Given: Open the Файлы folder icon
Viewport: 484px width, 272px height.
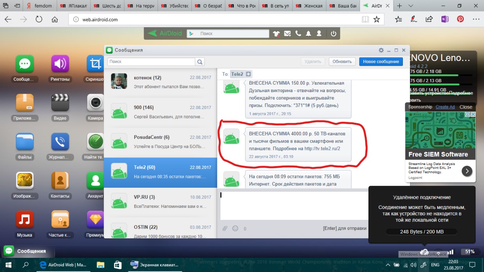Looking at the screenshot, I should [x=25, y=142].
